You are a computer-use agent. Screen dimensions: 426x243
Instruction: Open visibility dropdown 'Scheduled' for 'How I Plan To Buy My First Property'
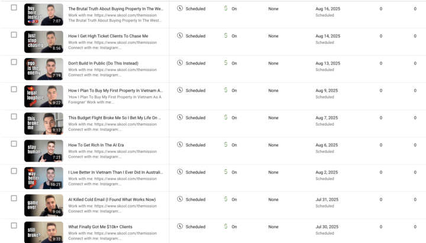[x=195, y=91]
